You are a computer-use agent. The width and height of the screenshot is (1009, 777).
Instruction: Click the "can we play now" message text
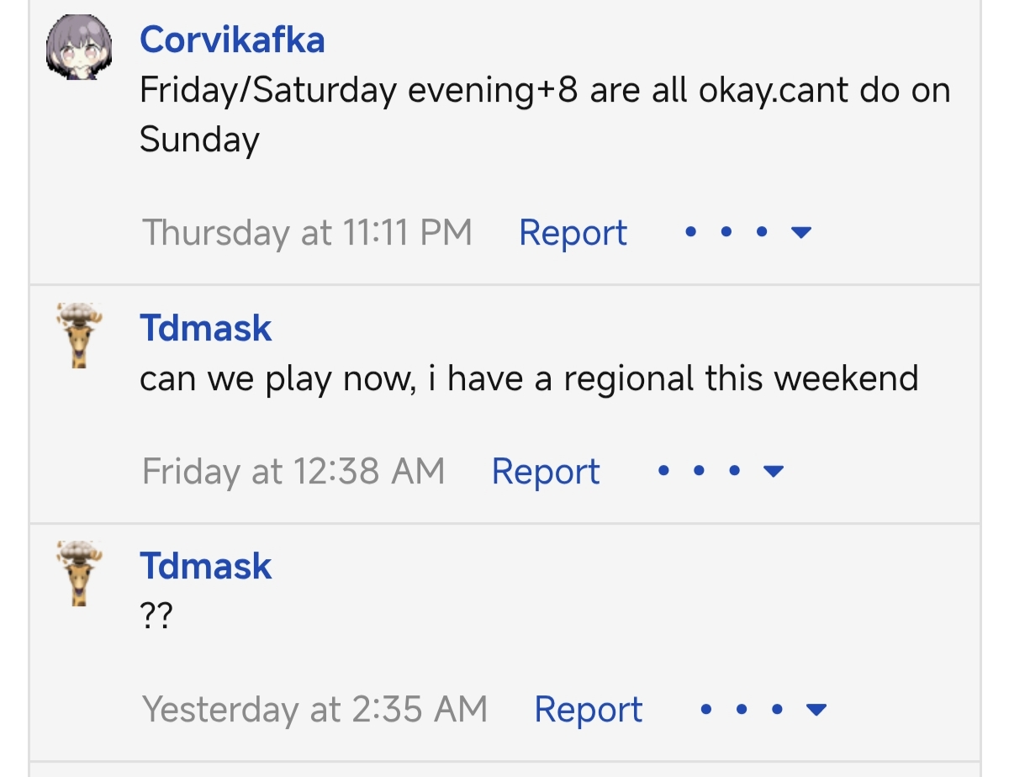[529, 378]
